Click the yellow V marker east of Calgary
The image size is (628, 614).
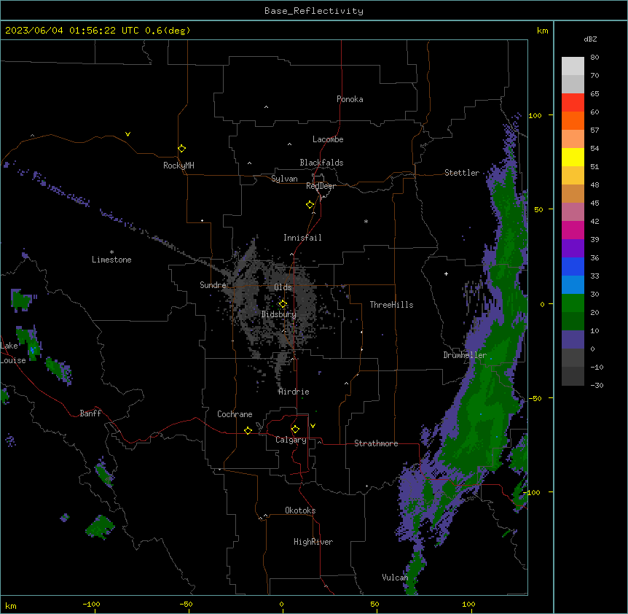(x=313, y=426)
